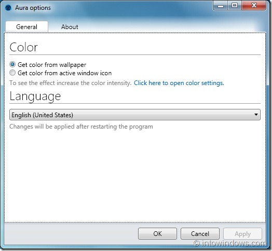272x251 pixels.
Task: Click 'To see the effect increase' hint text
Action: [x=70, y=83]
